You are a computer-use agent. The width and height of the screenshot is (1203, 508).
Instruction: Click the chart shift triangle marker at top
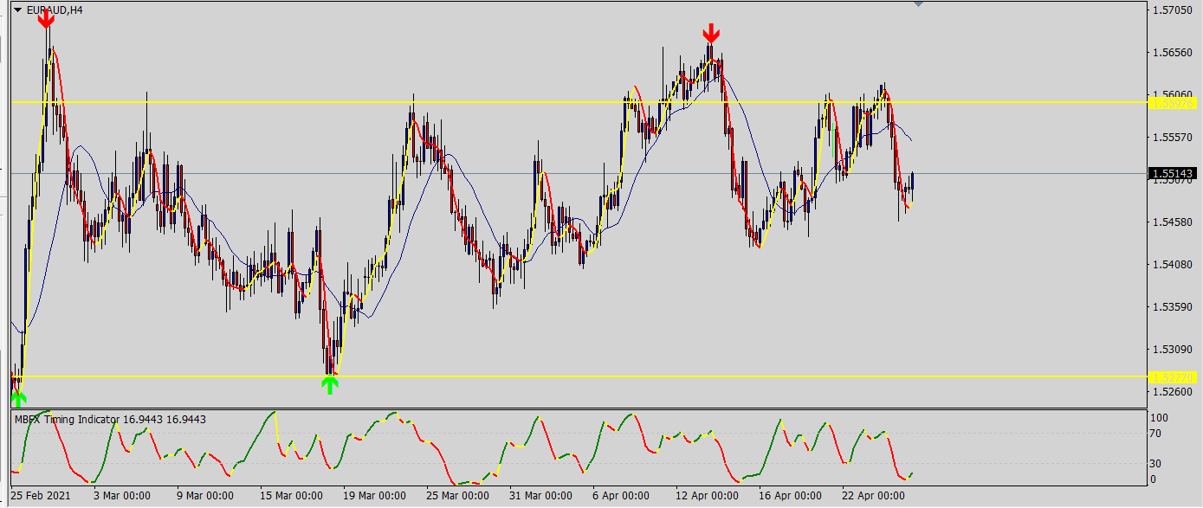pyautogui.click(x=918, y=5)
